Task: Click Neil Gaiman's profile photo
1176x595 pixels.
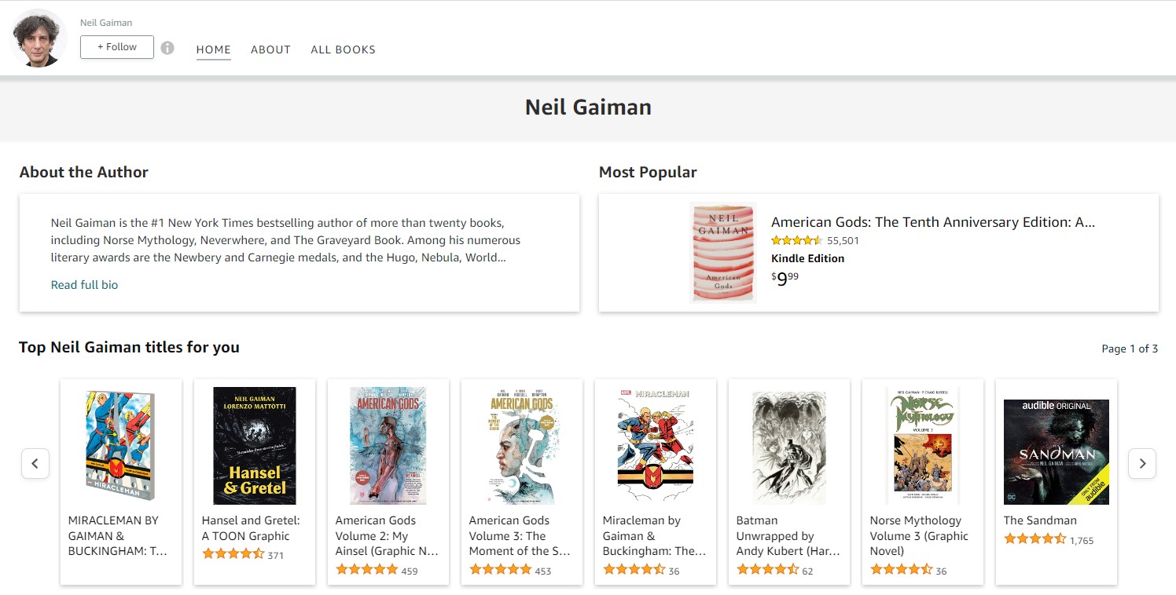Action: click(39, 38)
